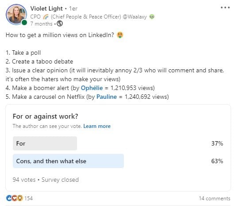Open the three-dot post options menu
The height and width of the screenshot is (206, 235).
click(225, 7)
